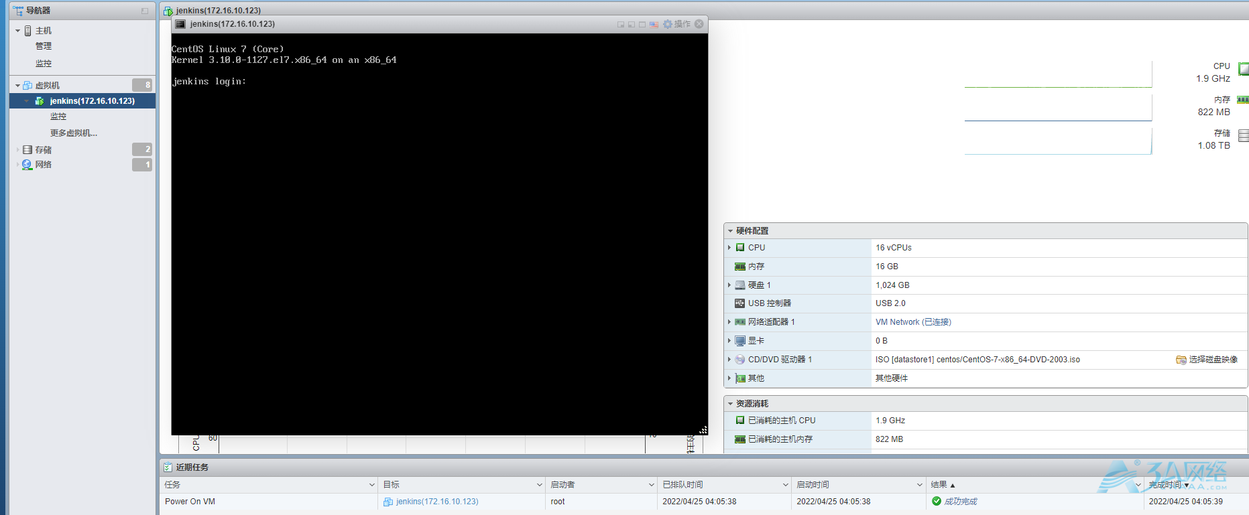
Task: Collapse the 硬件配置 hardware section
Action: pyautogui.click(x=731, y=231)
